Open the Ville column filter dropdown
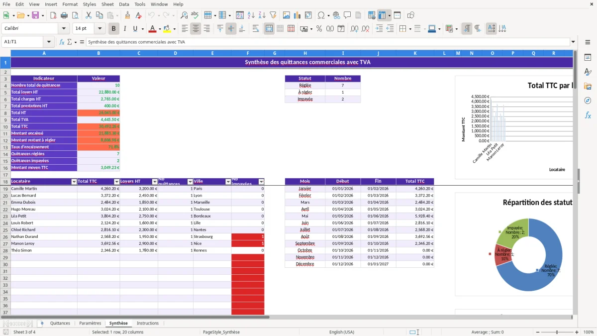 click(228, 182)
